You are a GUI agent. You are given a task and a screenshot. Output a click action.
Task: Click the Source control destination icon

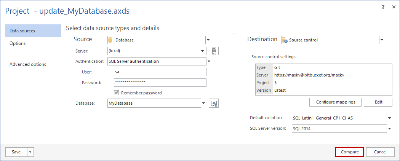point(284,40)
